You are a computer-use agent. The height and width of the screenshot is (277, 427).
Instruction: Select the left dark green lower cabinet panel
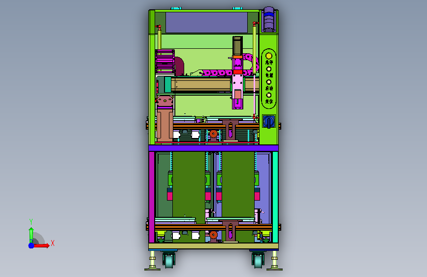189,184
